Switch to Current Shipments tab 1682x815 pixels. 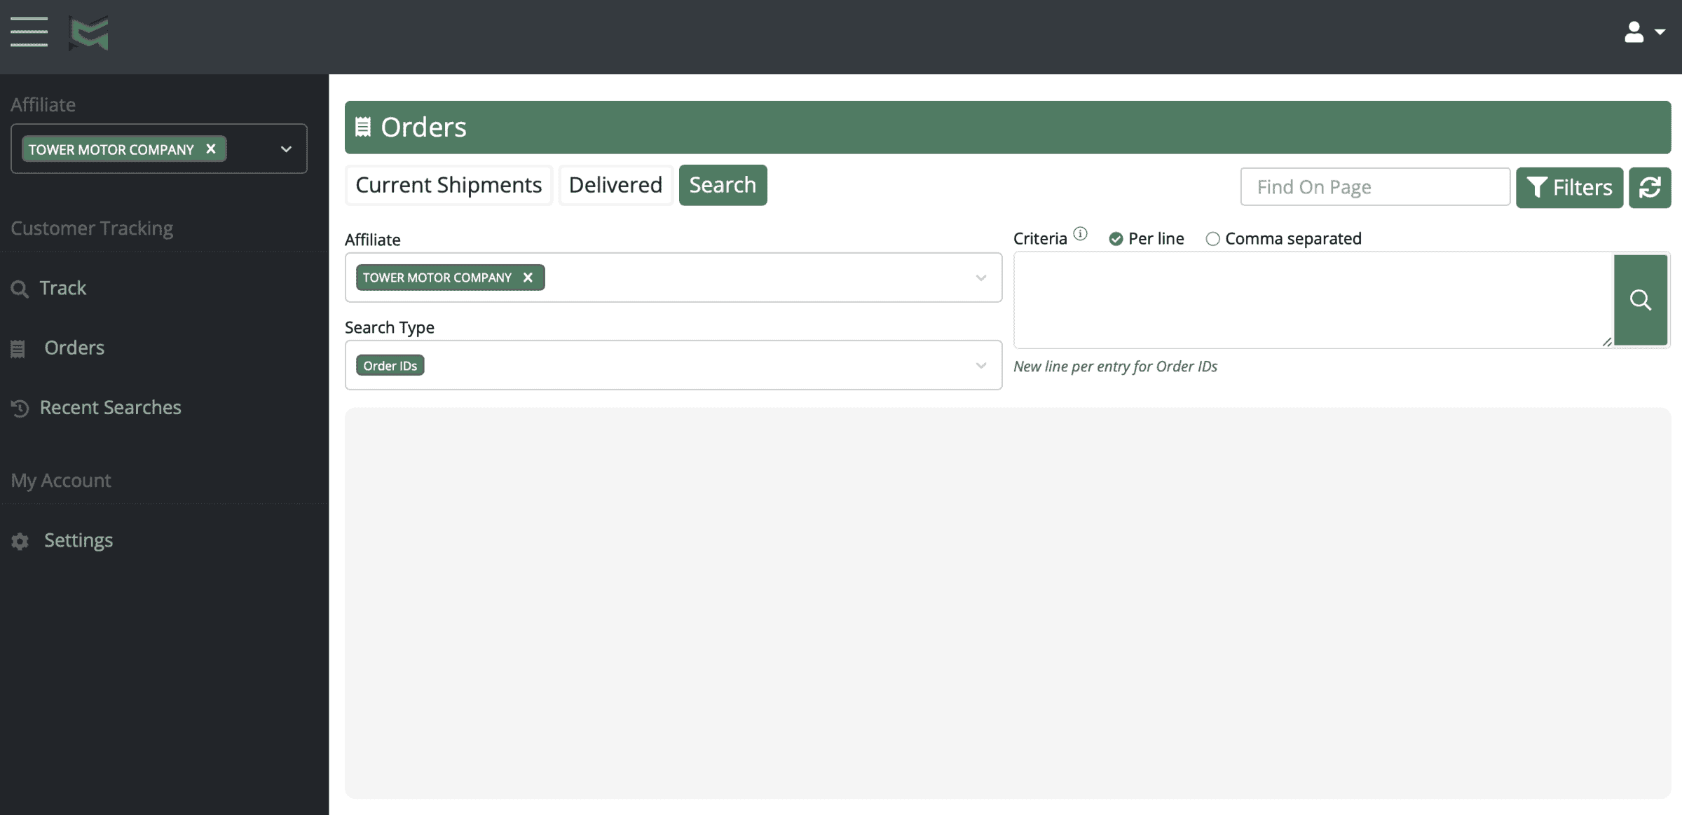click(x=449, y=185)
